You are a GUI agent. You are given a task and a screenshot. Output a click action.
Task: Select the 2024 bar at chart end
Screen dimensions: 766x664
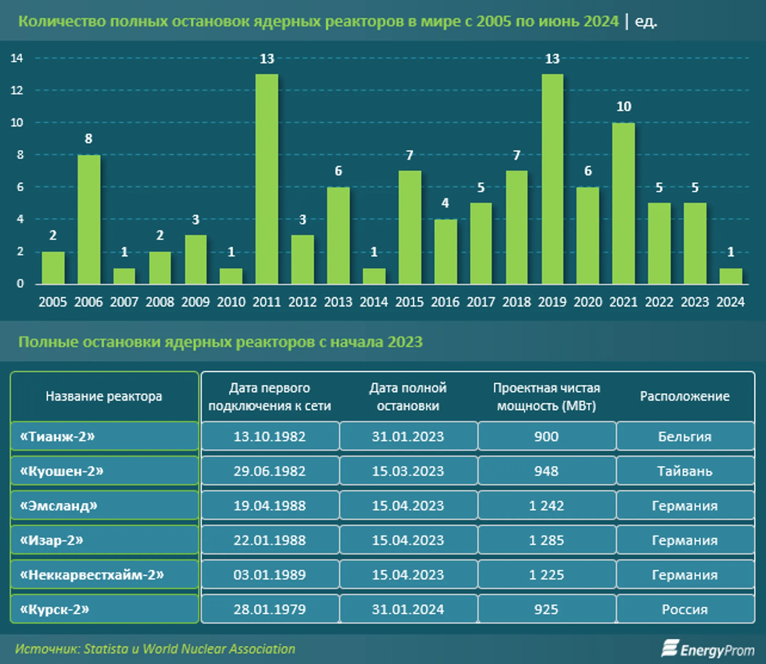pos(731,276)
